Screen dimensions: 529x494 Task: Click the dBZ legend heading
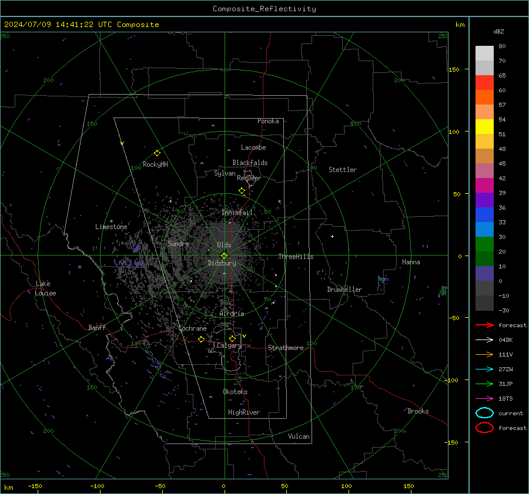click(498, 31)
